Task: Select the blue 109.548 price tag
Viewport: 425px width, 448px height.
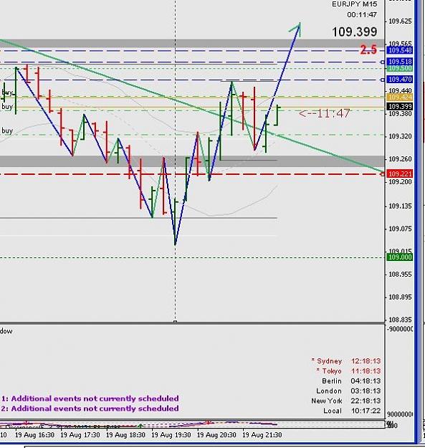Action: (x=400, y=50)
